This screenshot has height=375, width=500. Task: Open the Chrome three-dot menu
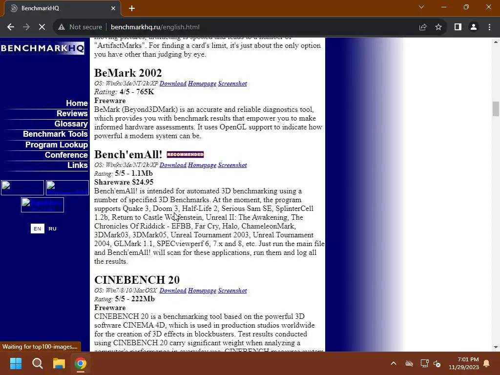[x=489, y=27]
